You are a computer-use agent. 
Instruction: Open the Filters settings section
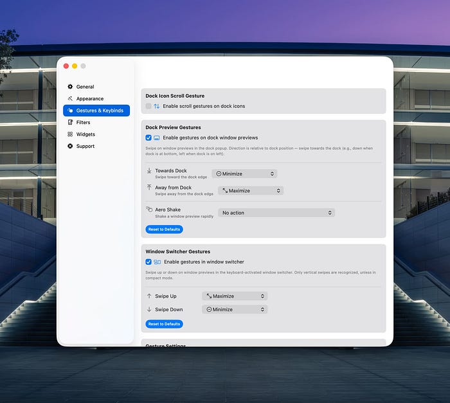click(96, 122)
